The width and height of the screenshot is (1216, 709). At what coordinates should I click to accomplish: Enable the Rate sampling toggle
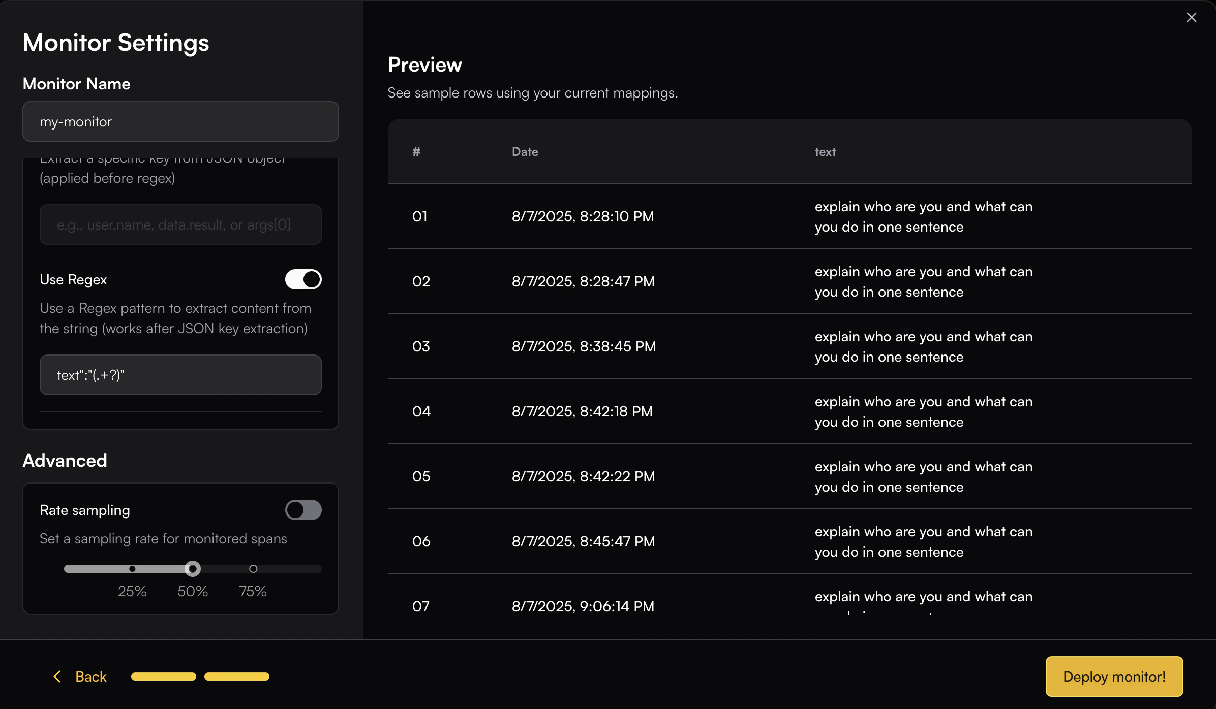[x=303, y=510]
